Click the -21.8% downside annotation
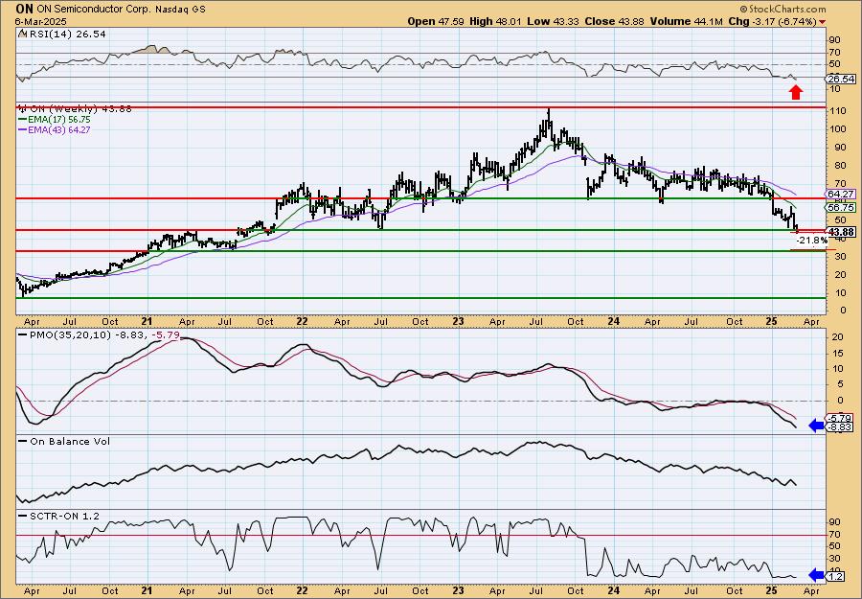The width and height of the screenshot is (862, 599). coord(812,241)
